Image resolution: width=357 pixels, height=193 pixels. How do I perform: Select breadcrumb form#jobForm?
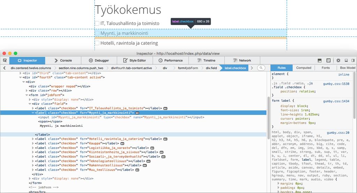(188, 68)
